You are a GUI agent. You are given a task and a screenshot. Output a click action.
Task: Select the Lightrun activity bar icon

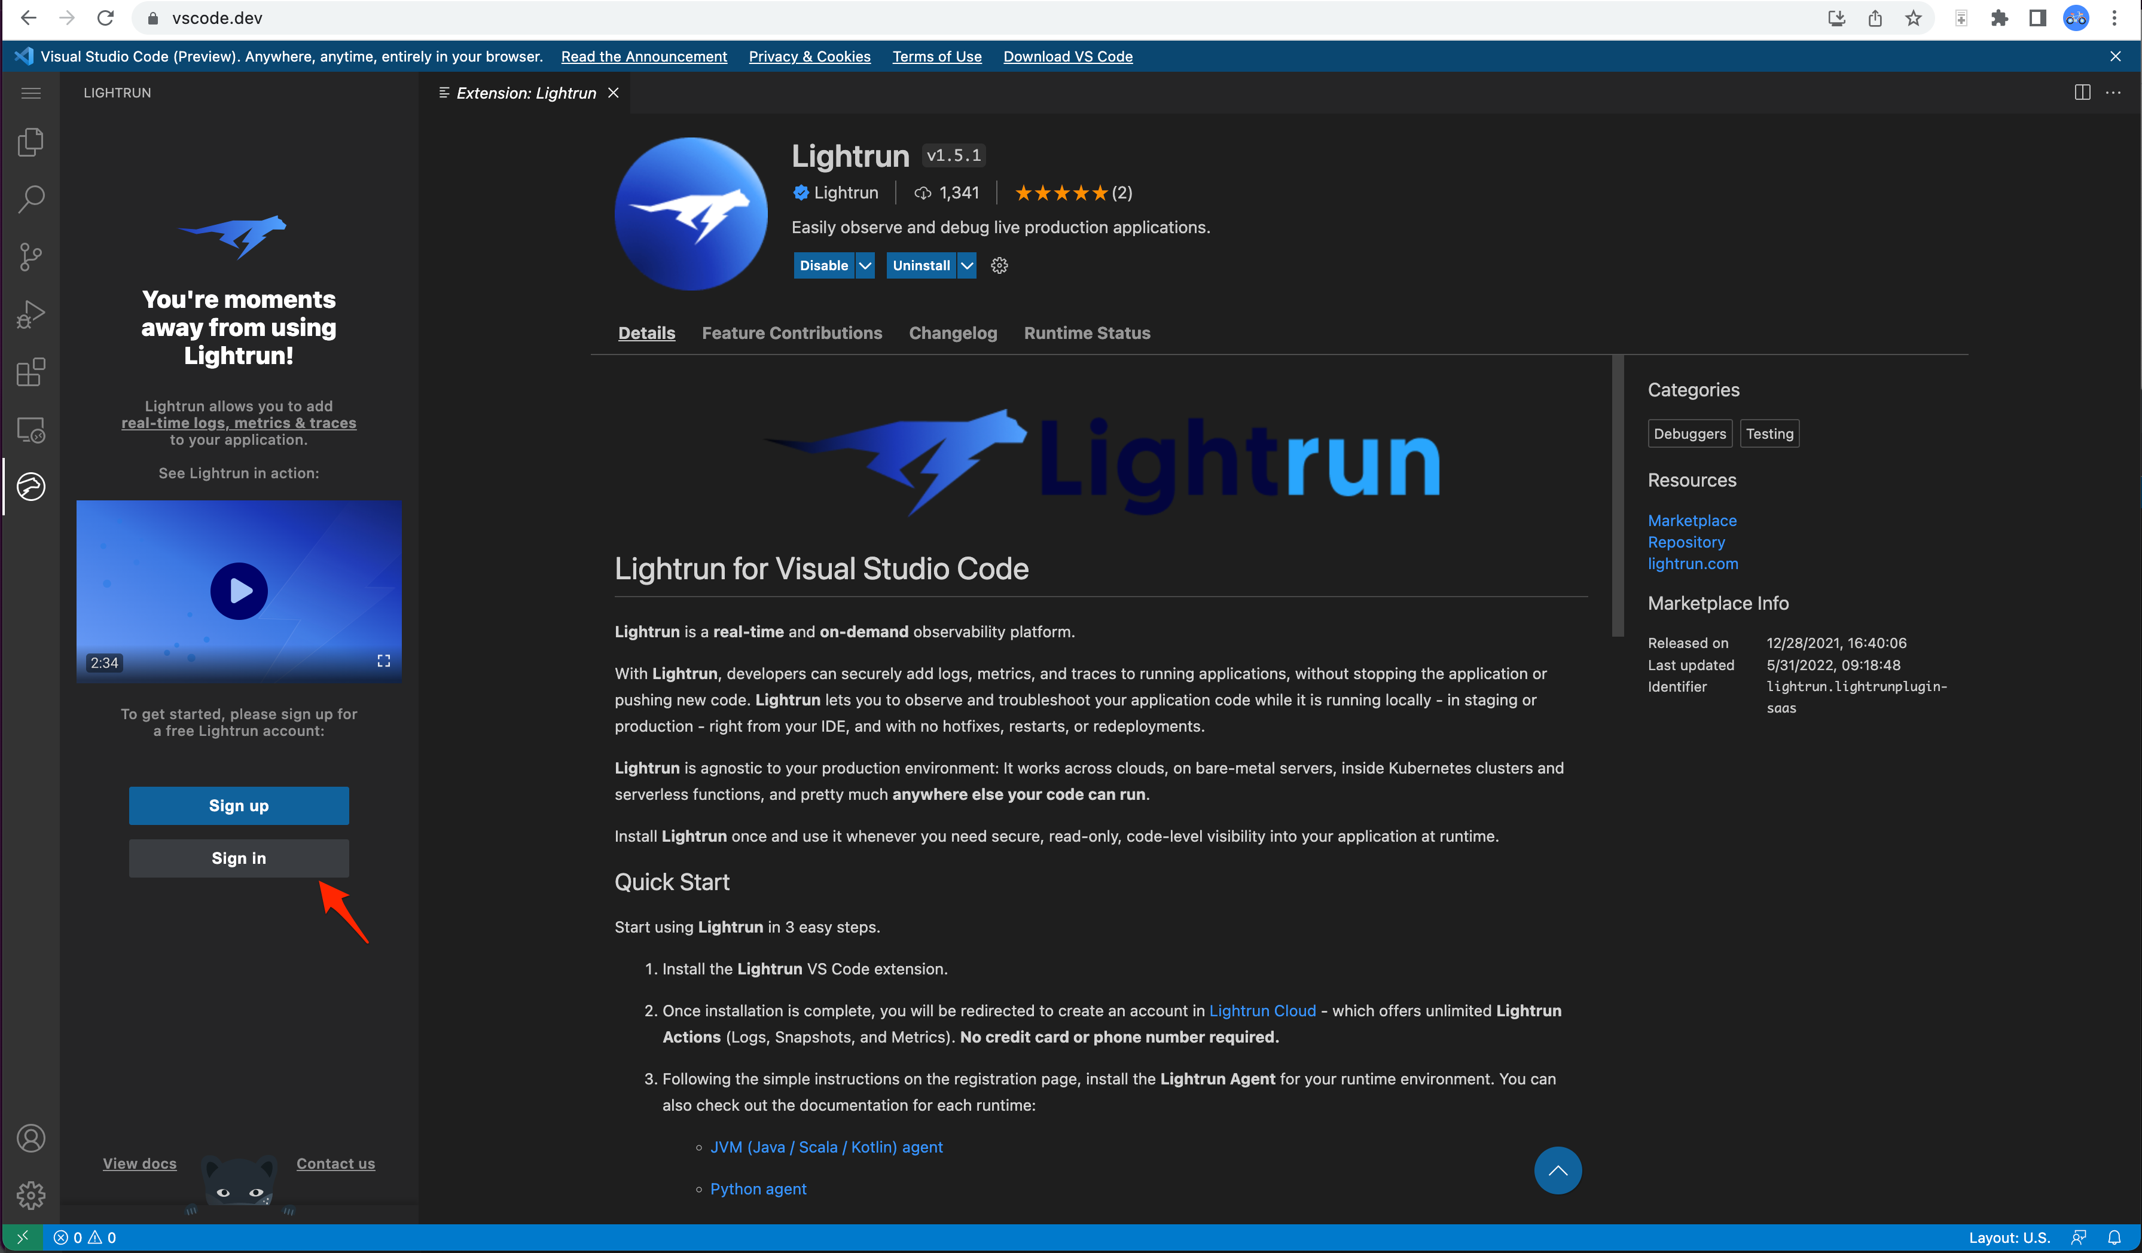pyautogui.click(x=30, y=487)
